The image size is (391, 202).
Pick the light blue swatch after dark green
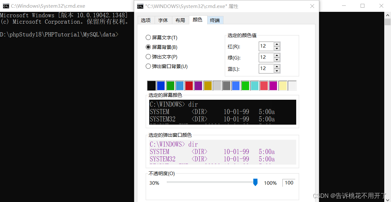[x=180, y=86]
